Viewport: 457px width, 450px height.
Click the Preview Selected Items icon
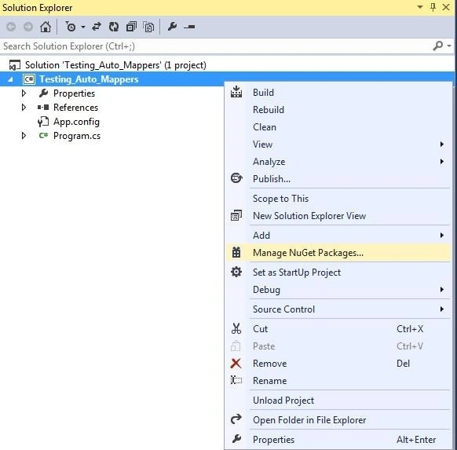[189, 27]
